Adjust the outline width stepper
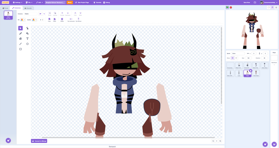 [x=43, y=20]
